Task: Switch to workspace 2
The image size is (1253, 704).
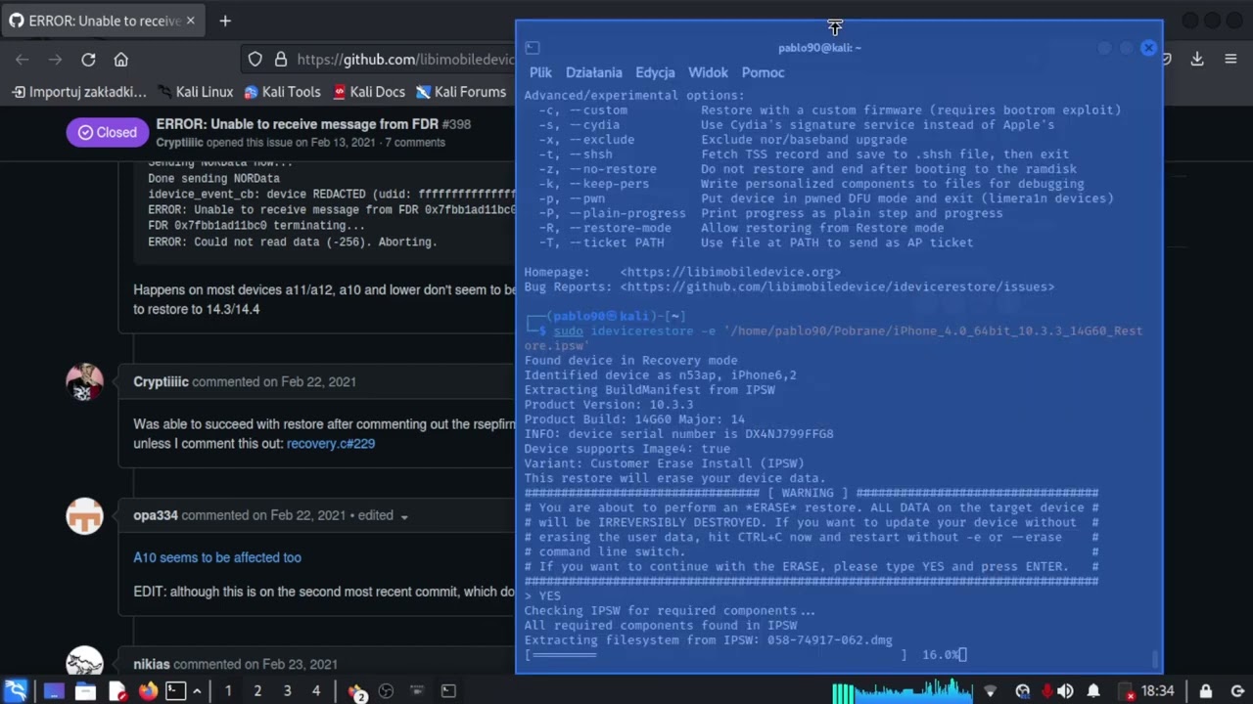Action: (x=257, y=691)
